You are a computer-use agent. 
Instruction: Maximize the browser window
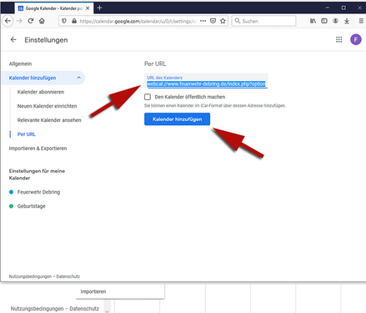point(343,8)
